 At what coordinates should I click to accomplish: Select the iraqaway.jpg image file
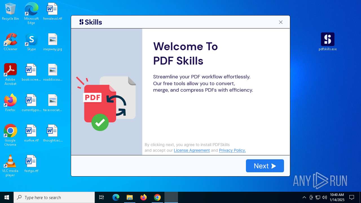(52, 42)
